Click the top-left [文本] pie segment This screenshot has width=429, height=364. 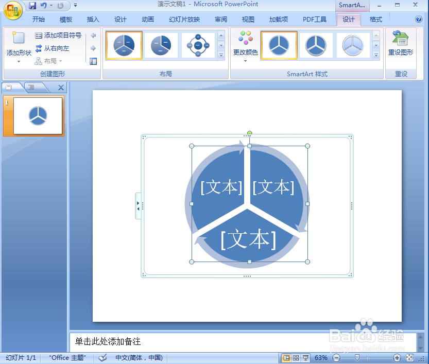[x=221, y=187]
